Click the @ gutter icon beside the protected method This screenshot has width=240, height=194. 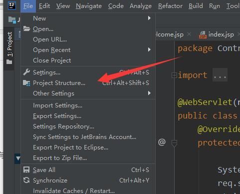point(162,142)
